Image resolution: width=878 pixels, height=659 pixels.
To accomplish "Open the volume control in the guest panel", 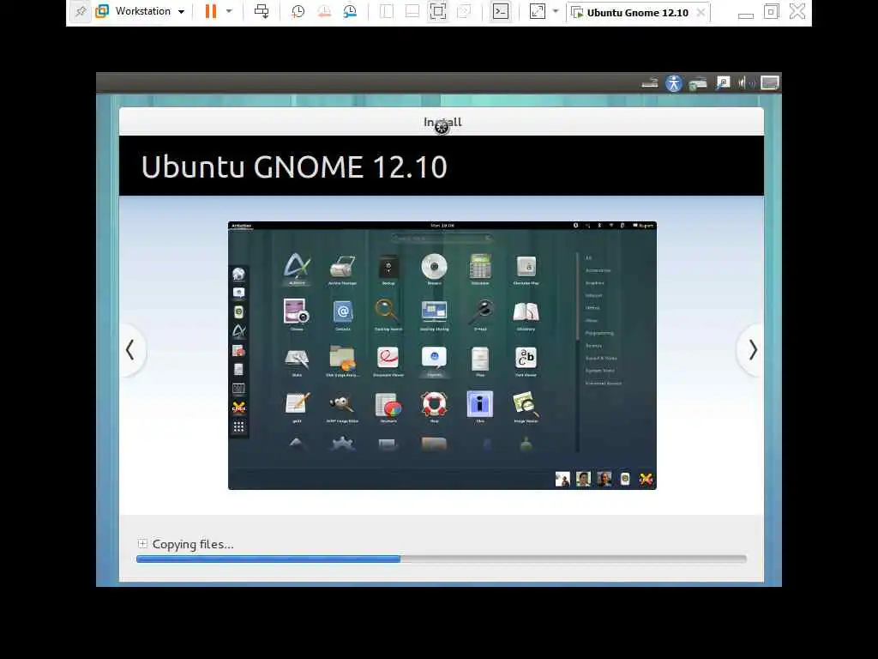I will [x=746, y=83].
